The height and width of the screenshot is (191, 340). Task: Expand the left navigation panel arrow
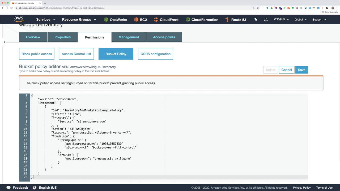(4, 42)
